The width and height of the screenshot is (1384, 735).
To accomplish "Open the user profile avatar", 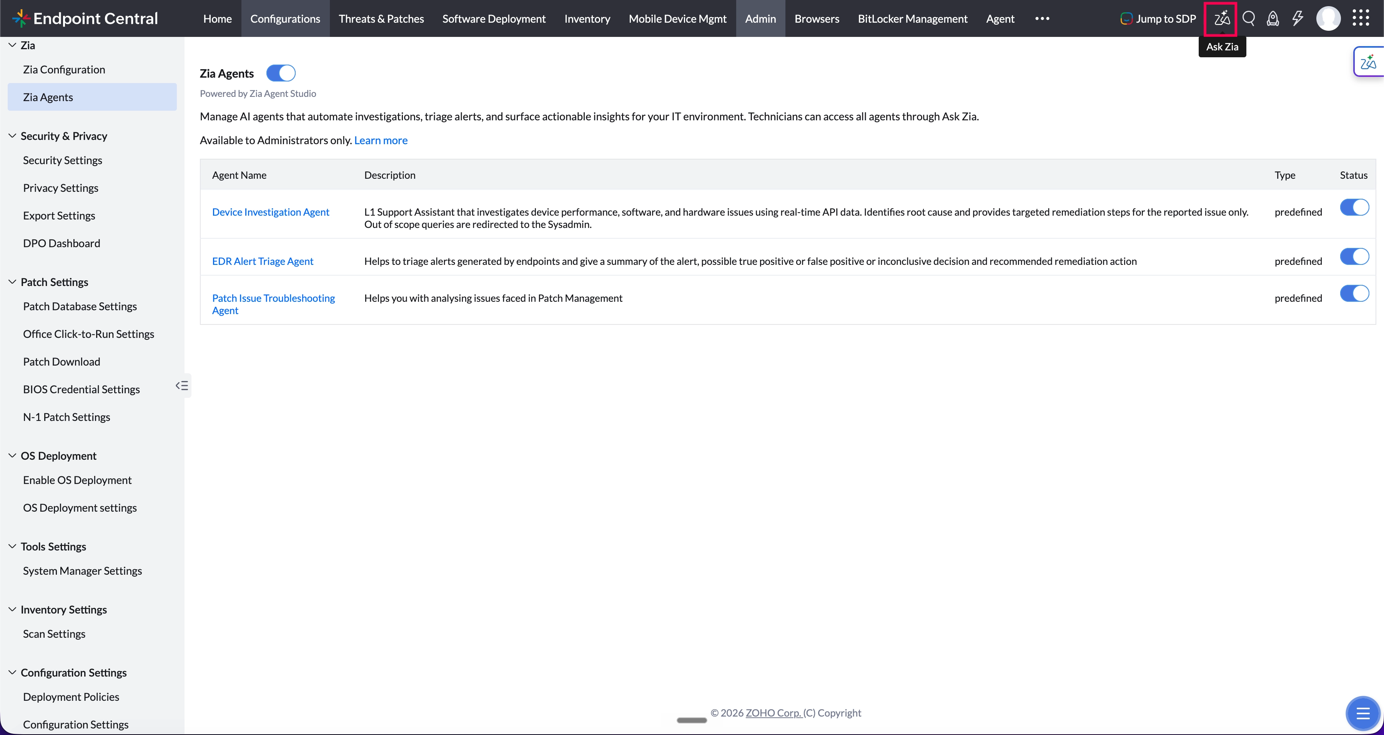I will 1328,19.
